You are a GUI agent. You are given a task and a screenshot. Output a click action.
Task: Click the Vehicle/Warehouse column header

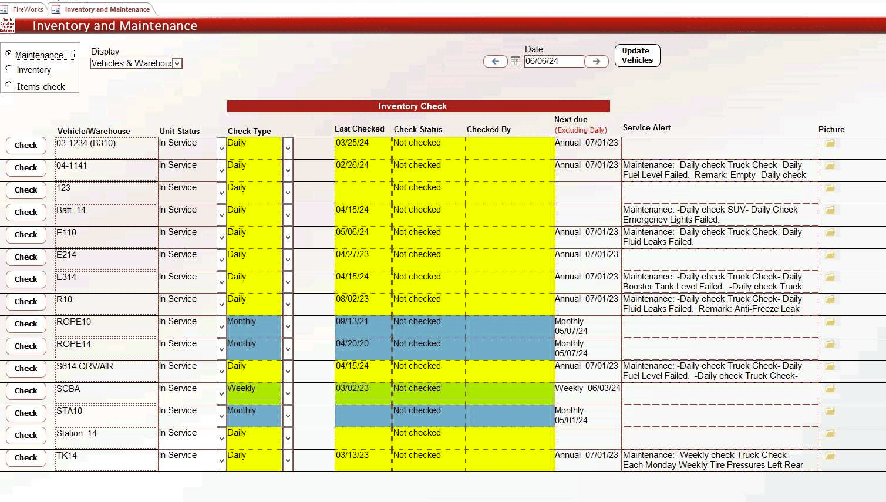pyautogui.click(x=94, y=131)
